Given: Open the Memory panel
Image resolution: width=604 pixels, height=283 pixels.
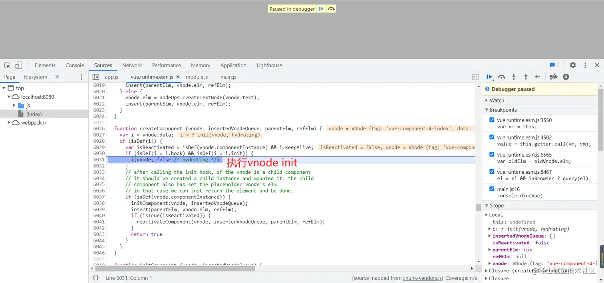Looking at the screenshot, I should tap(201, 65).
